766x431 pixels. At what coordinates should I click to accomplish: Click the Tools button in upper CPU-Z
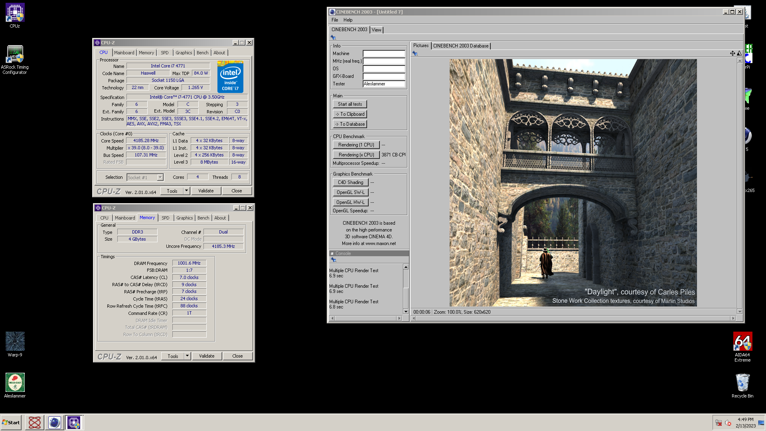click(172, 191)
